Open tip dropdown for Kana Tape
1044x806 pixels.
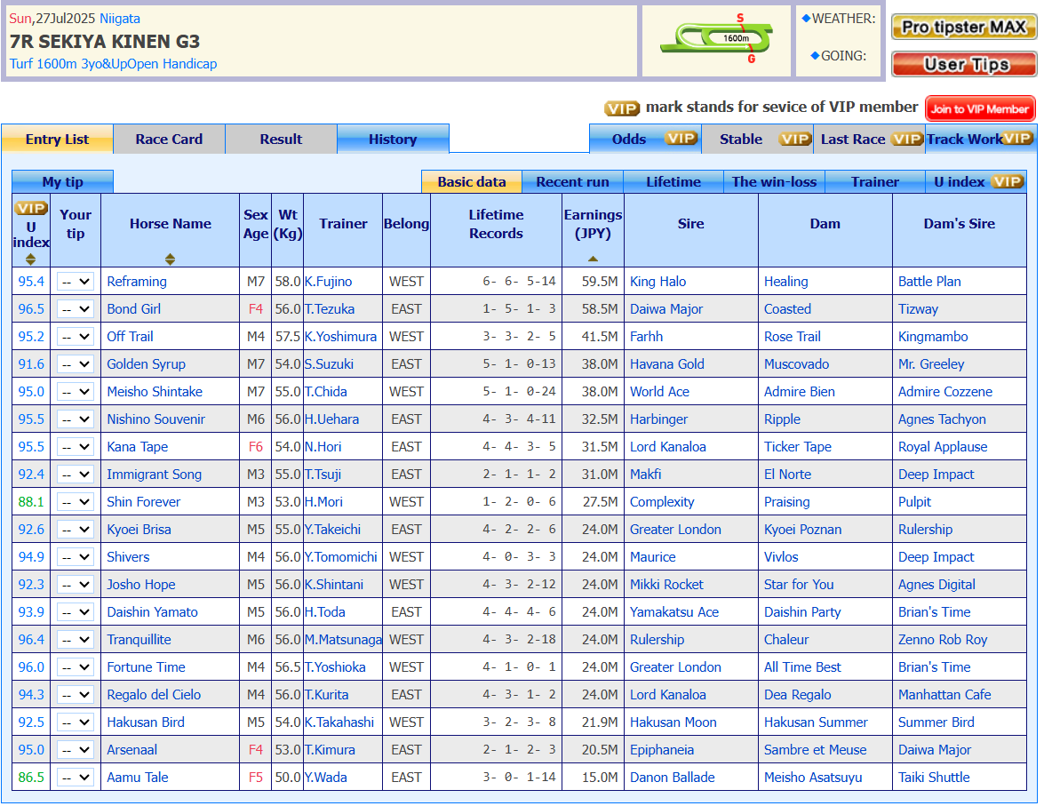(76, 447)
